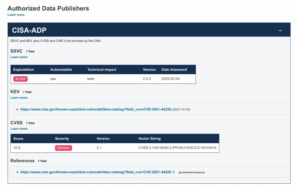Select the CVSS score value 10.0

click(x=17, y=148)
